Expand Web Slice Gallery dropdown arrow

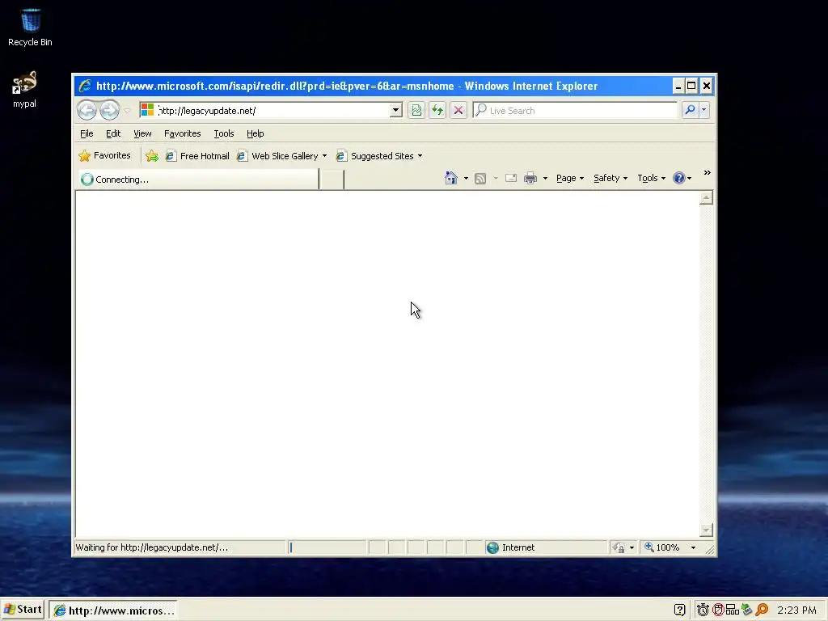click(x=324, y=156)
